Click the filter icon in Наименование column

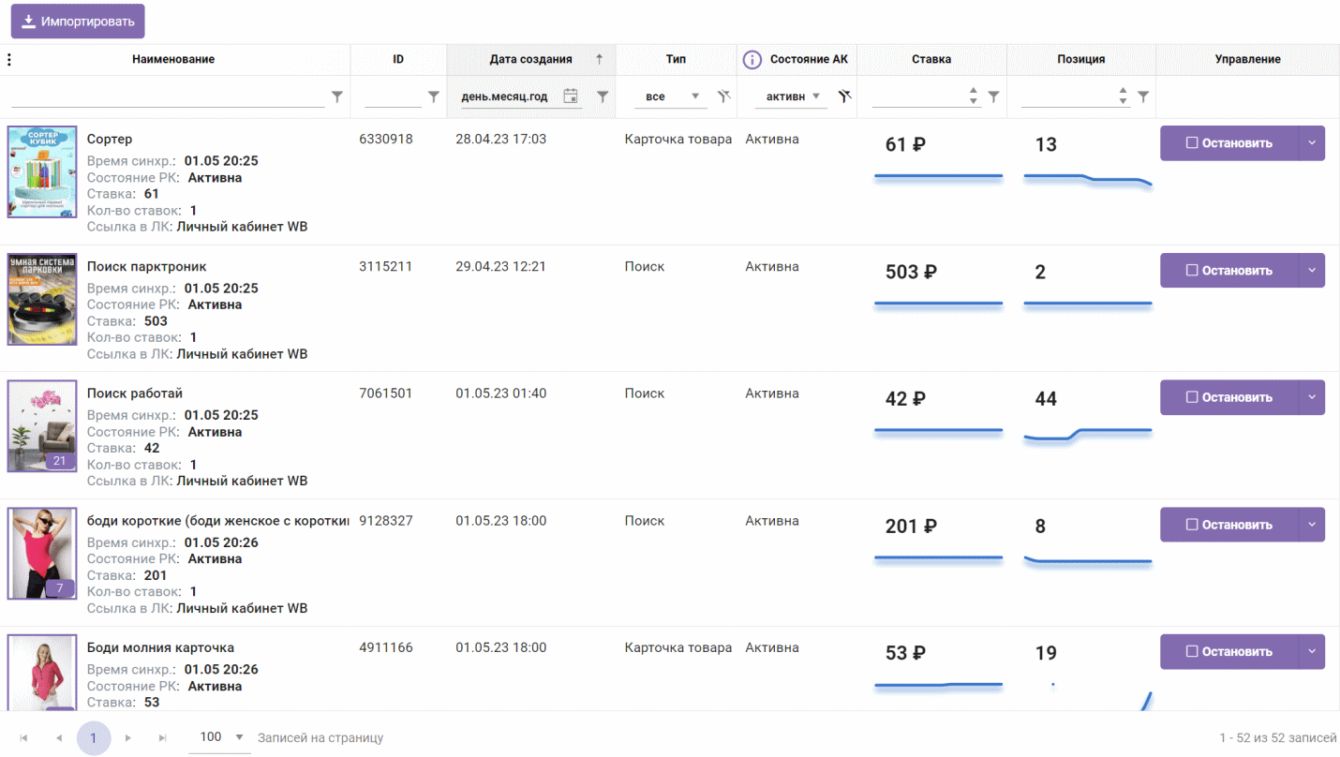pyautogui.click(x=337, y=96)
